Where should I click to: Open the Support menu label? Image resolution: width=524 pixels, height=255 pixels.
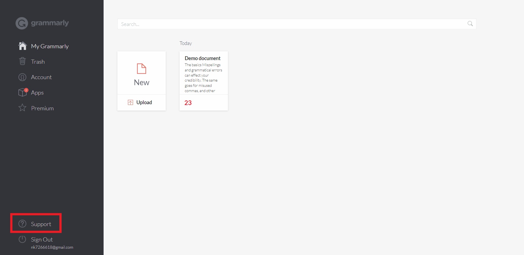41,224
